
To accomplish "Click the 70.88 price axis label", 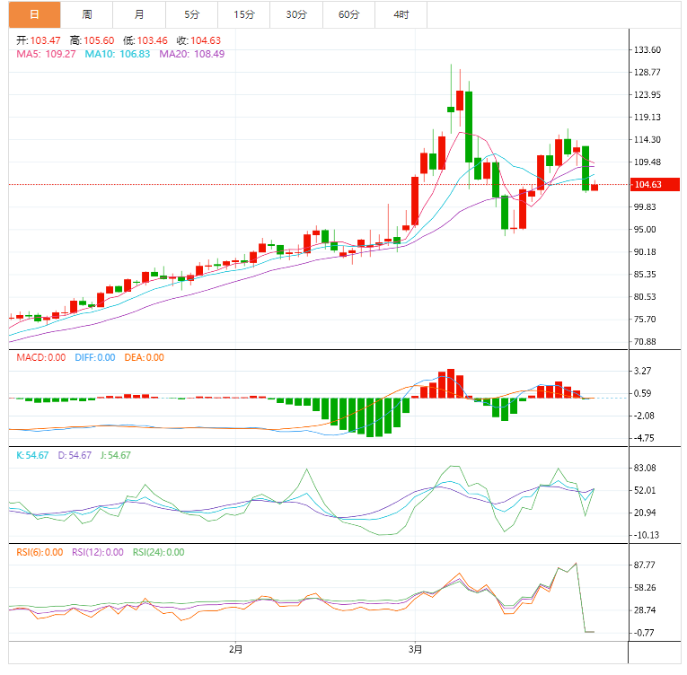I will click(x=645, y=342).
